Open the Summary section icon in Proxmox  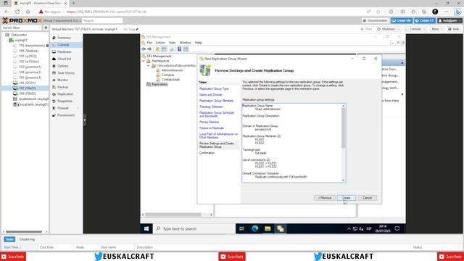pos(54,38)
